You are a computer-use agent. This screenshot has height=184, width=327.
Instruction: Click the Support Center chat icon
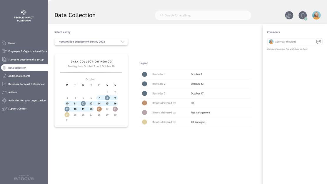(4, 109)
